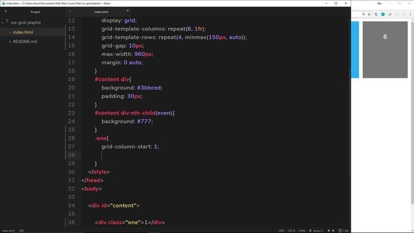
Task: Click the 'grid-template-columns' property text
Action: pos(134,28)
